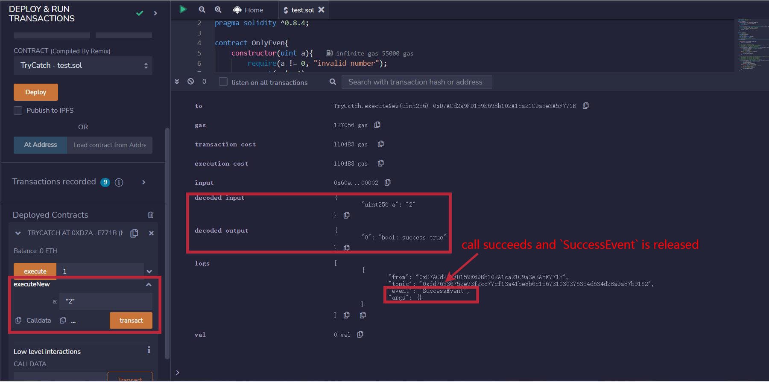Open the TryCatch contract selector dropdown
Screen dimensions: 769x382
point(83,66)
